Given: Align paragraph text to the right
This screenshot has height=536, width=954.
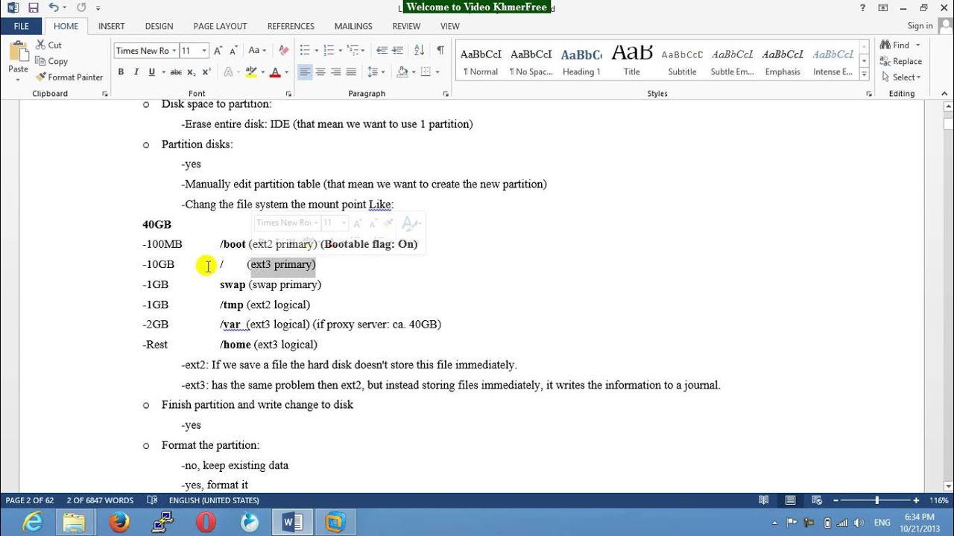Looking at the screenshot, I should point(335,72).
